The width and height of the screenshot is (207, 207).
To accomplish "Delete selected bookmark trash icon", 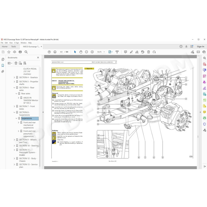I will (x=16, y=63).
